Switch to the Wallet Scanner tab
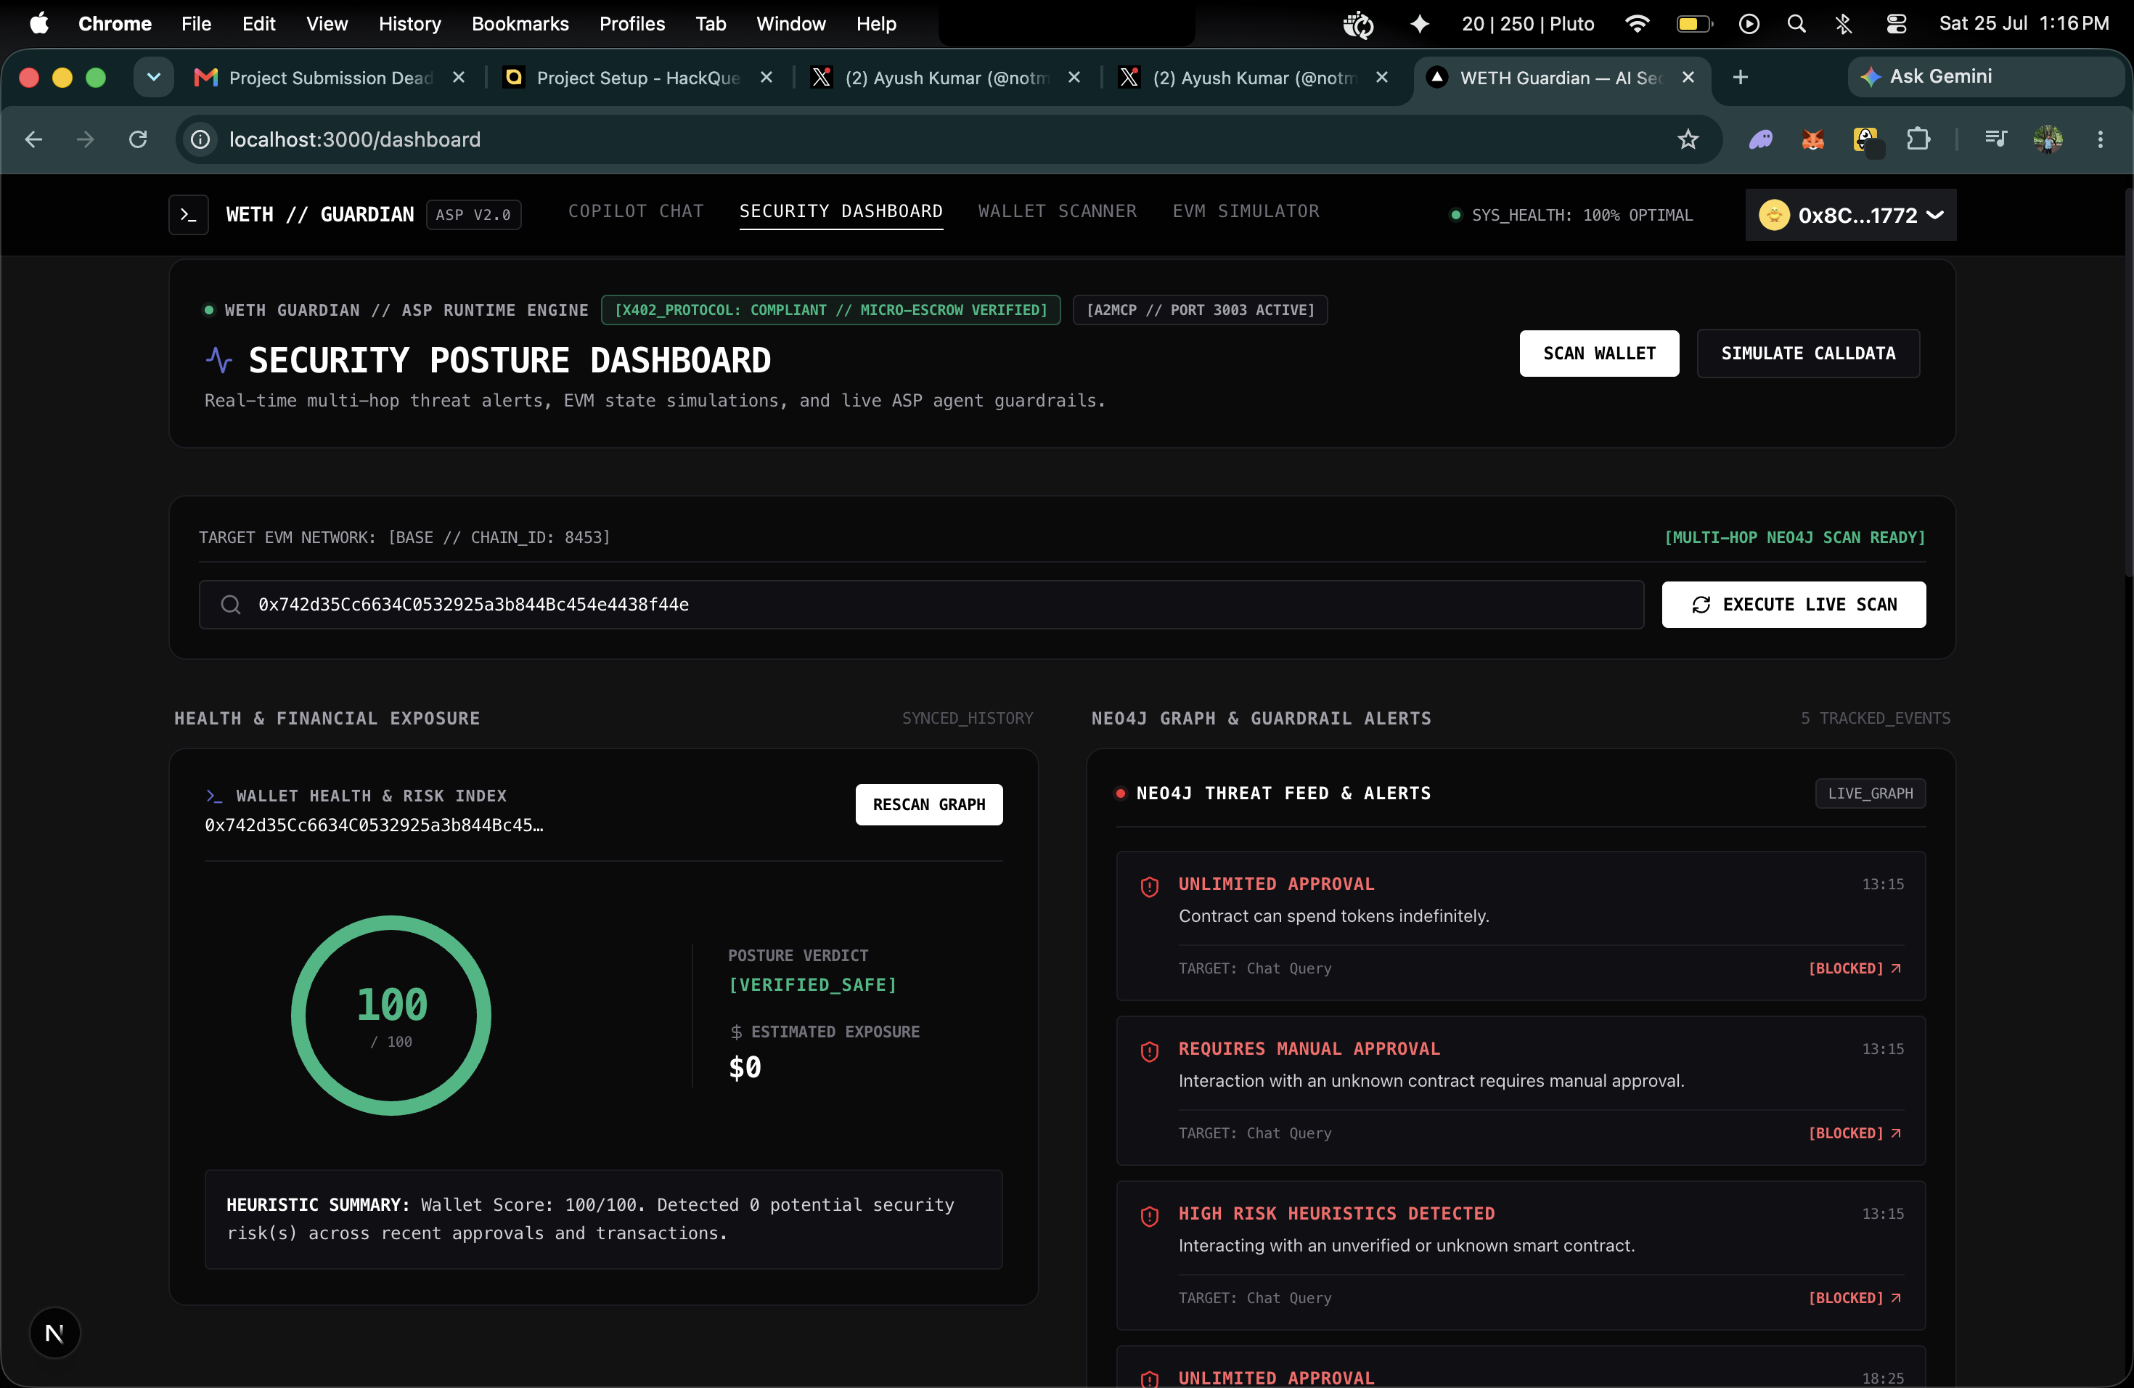 1057,211
